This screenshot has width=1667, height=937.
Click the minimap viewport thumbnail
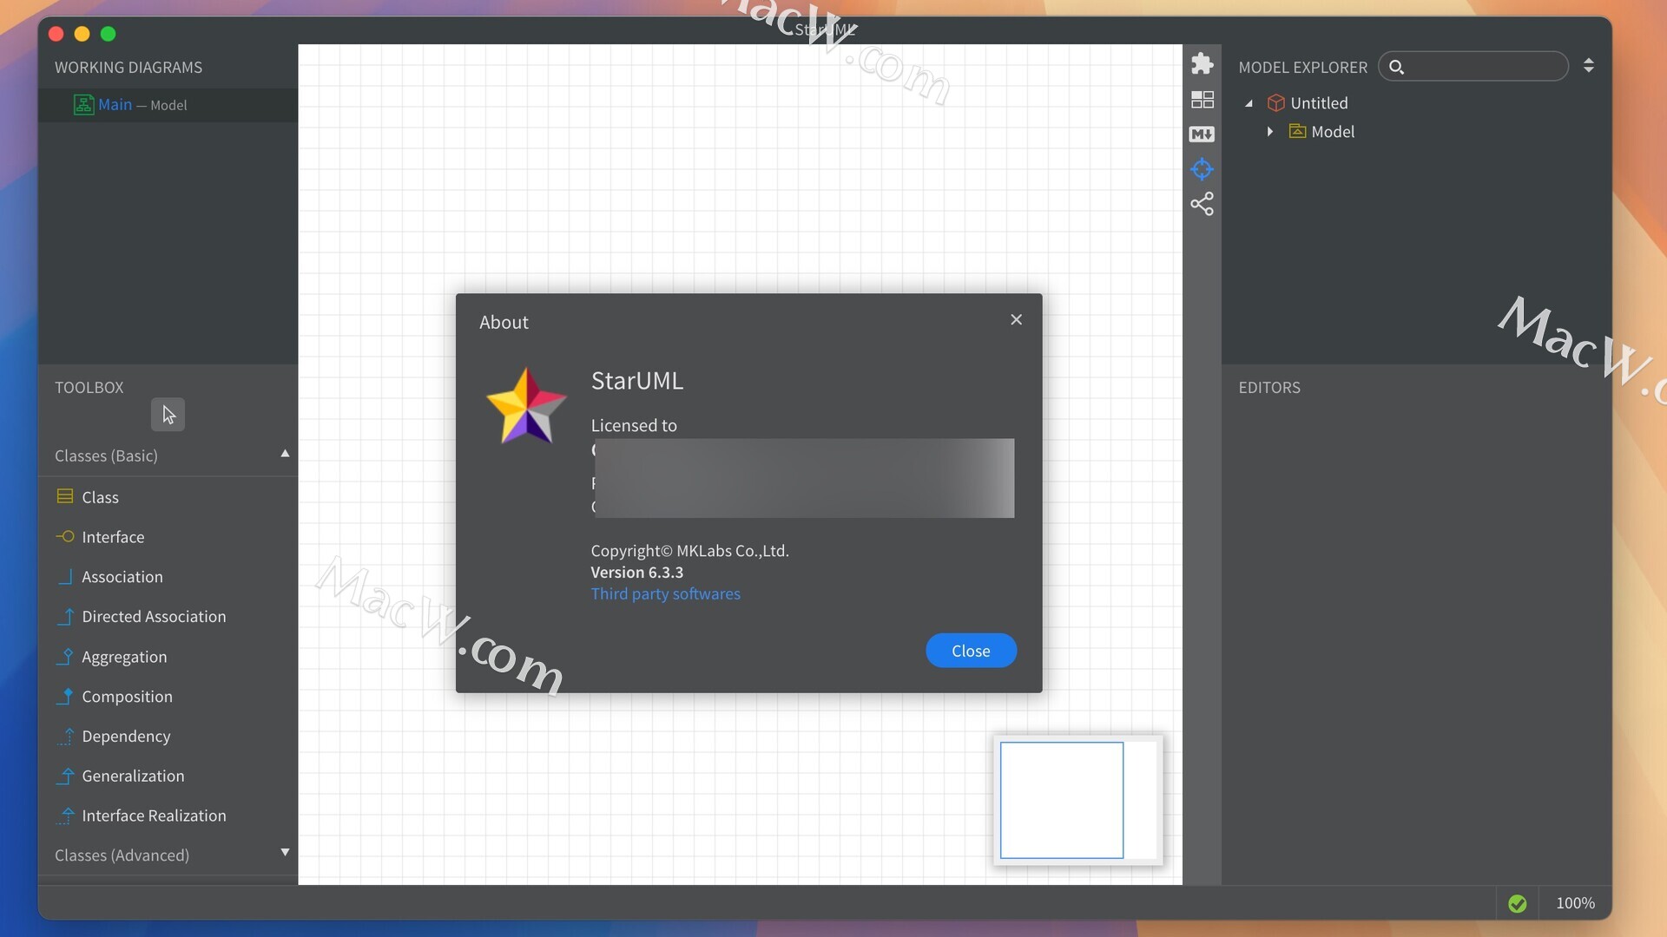pyautogui.click(x=1061, y=800)
